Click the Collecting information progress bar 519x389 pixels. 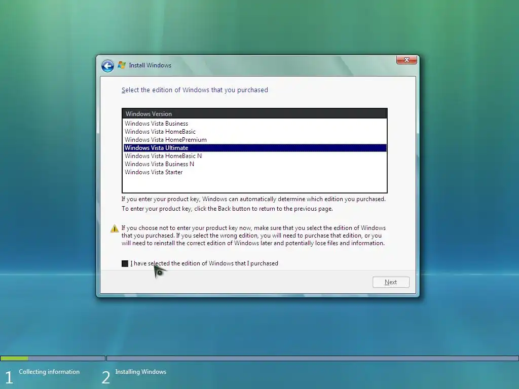[x=53, y=358]
